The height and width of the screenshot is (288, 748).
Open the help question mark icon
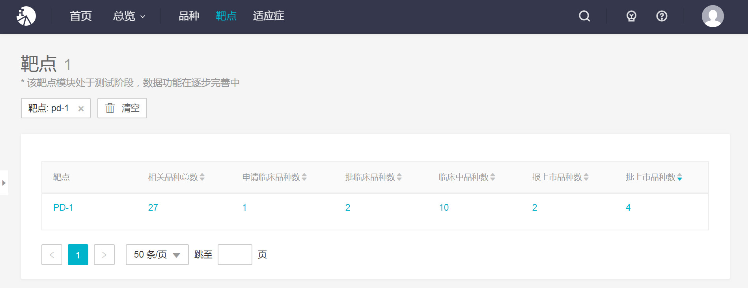point(662,16)
